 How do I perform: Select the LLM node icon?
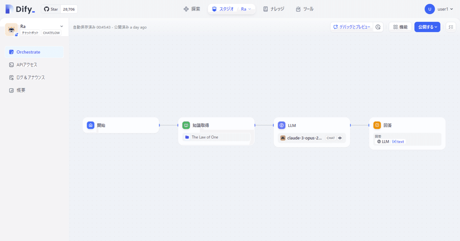[281, 125]
